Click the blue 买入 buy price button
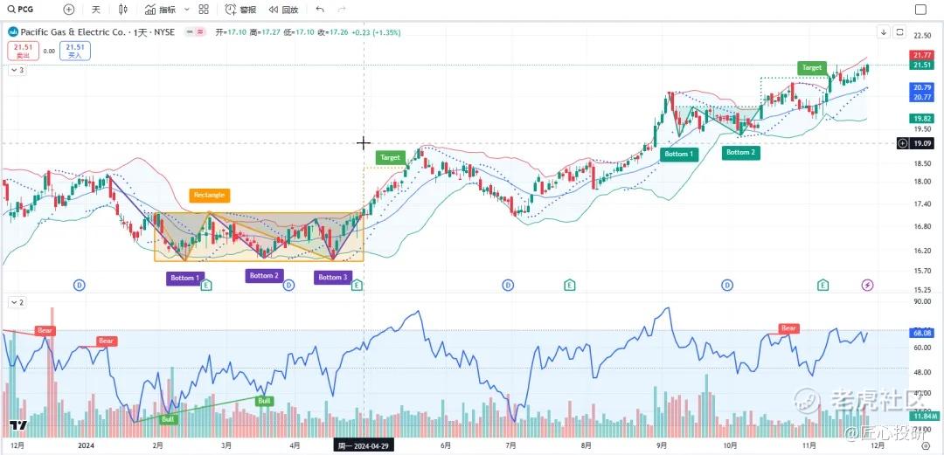Screen dimensions: 944x455 (74, 51)
